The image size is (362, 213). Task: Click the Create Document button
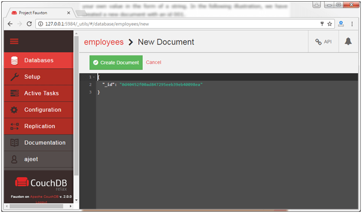116,62
